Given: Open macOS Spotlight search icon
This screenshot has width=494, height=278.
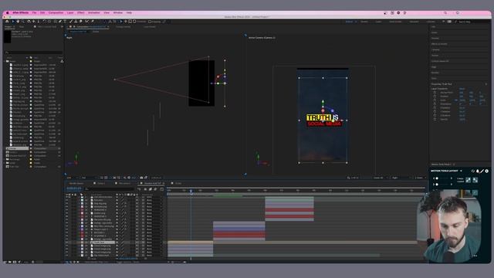Looking at the screenshot, I should [445, 13].
